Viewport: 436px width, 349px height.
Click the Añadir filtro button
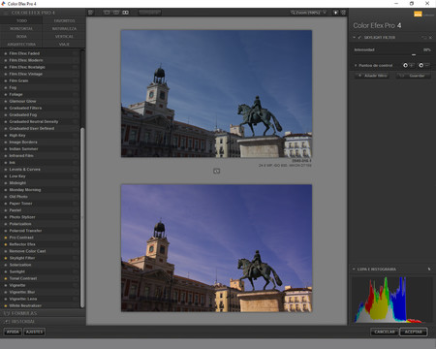click(x=372, y=76)
